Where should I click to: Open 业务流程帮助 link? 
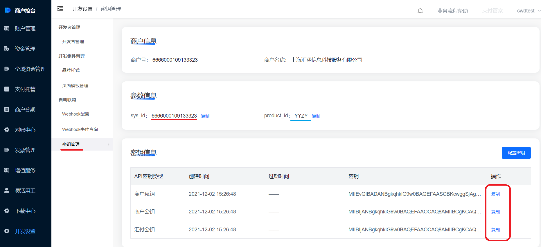tap(452, 11)
